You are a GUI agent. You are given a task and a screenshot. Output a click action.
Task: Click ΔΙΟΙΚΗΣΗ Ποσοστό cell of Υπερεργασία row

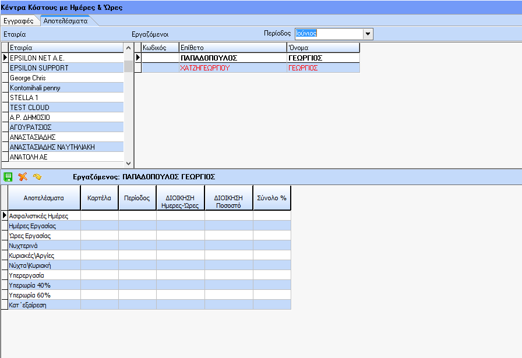click(229, 275)
